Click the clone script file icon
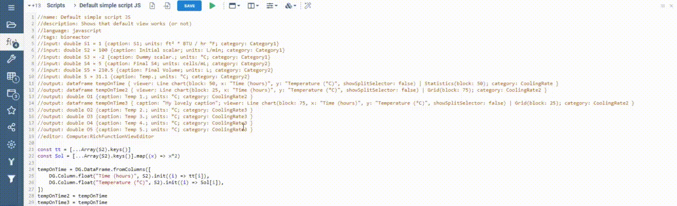The width and height of the screenshot is (677, 206). pos(167,5)
